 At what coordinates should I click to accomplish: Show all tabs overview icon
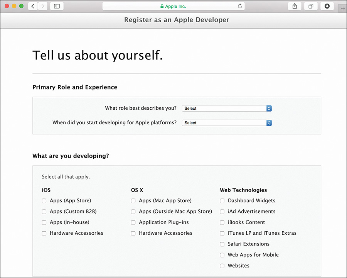pos(311,6)
